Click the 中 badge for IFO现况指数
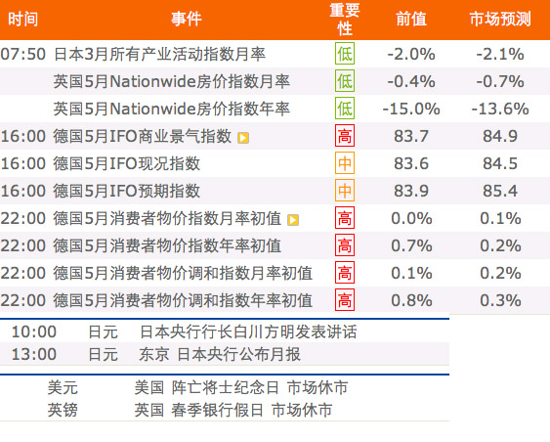 (x=345, y=163)
